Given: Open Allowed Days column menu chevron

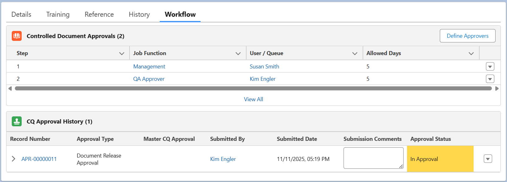Looking at the screenshot, I should click(471, 54).
